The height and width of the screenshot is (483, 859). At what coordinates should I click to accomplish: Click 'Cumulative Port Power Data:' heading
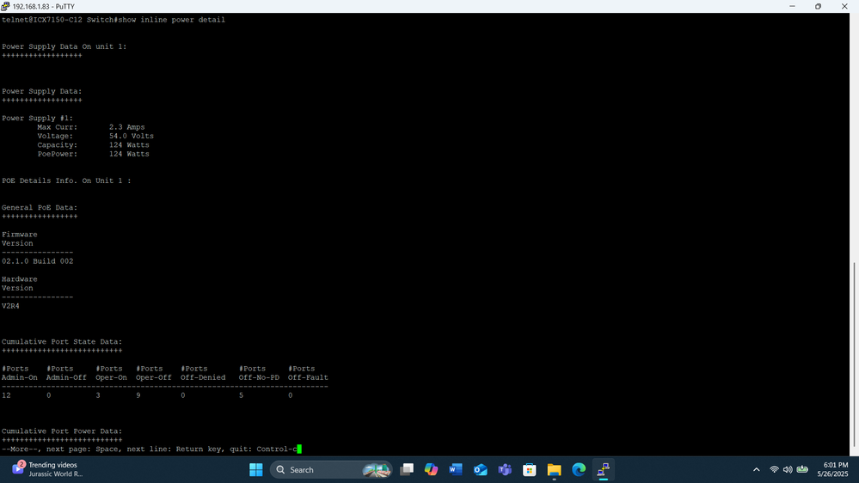62,431
